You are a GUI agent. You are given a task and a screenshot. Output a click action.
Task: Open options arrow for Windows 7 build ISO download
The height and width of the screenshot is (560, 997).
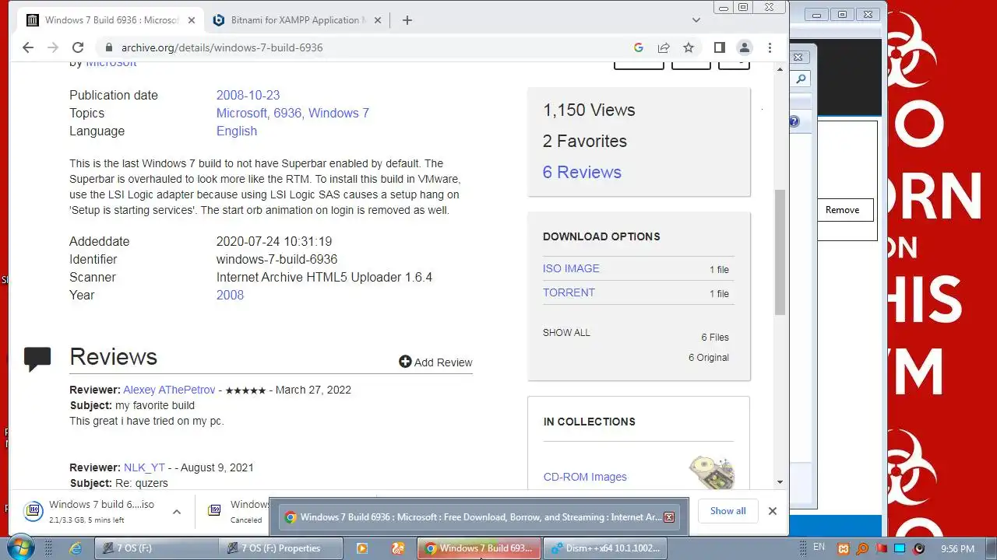click(x=177, y=511)
